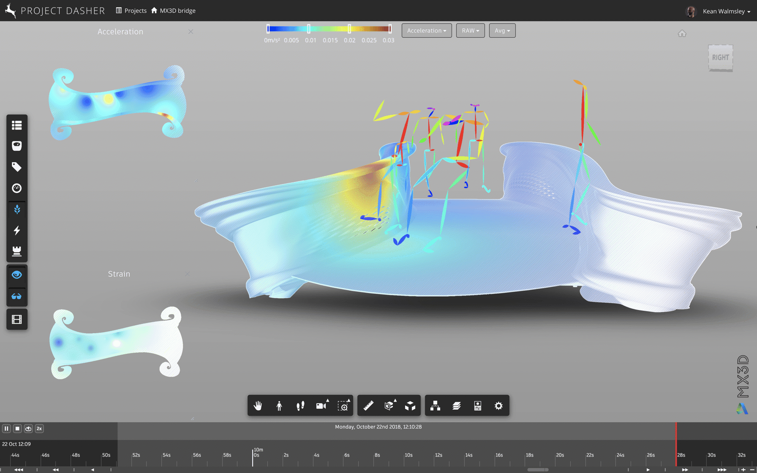Open the camera views tool

pos(321,405)
